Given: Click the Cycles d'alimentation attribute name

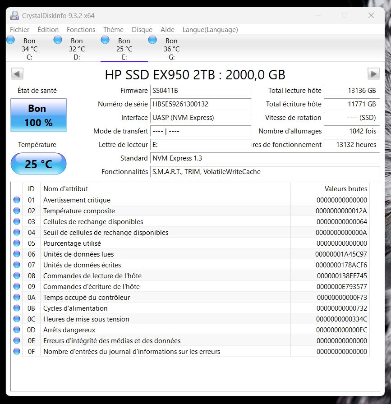Looking at the screenshot, I should 75,308.
